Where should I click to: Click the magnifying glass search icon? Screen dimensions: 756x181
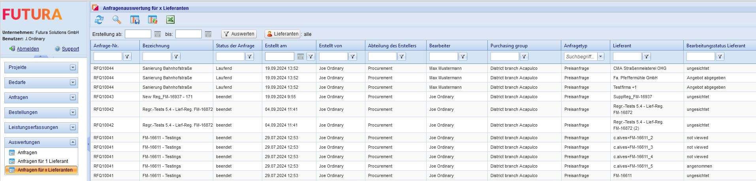point(117,20)
